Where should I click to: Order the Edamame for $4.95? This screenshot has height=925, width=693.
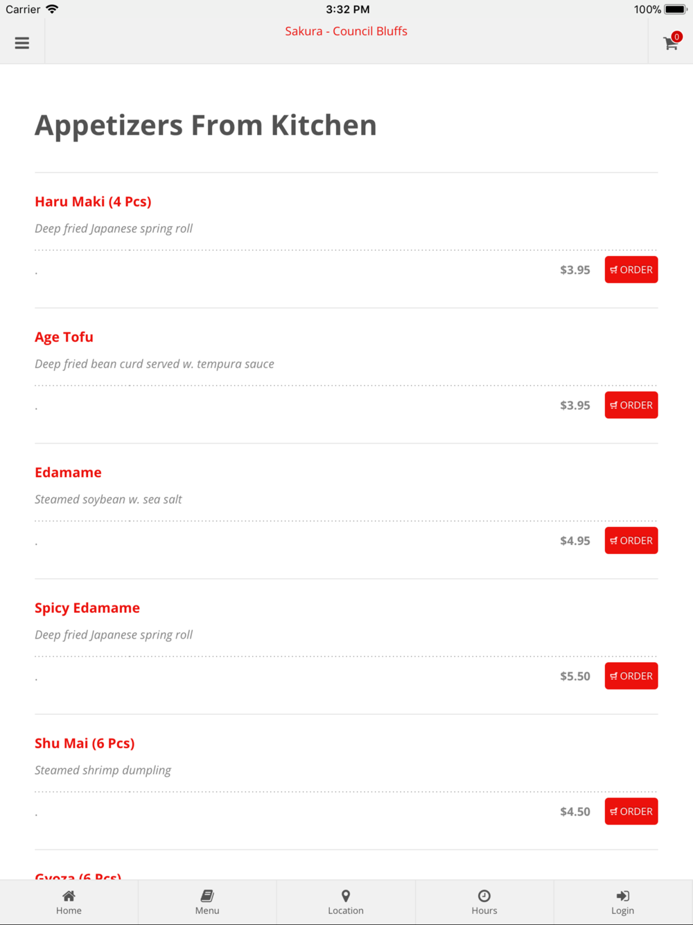[x=631, y=541]
